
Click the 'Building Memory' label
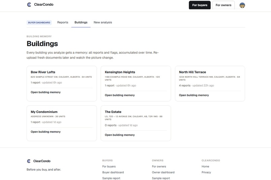coord(39,36)
